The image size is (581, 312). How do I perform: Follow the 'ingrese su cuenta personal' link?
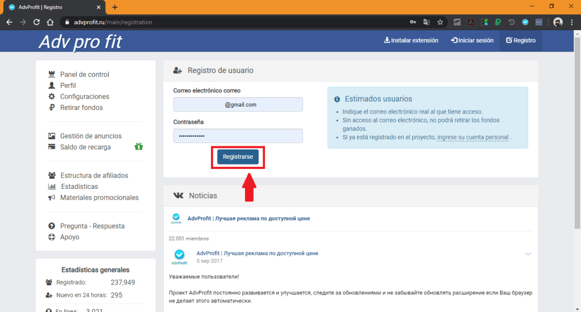coord(472,137)
